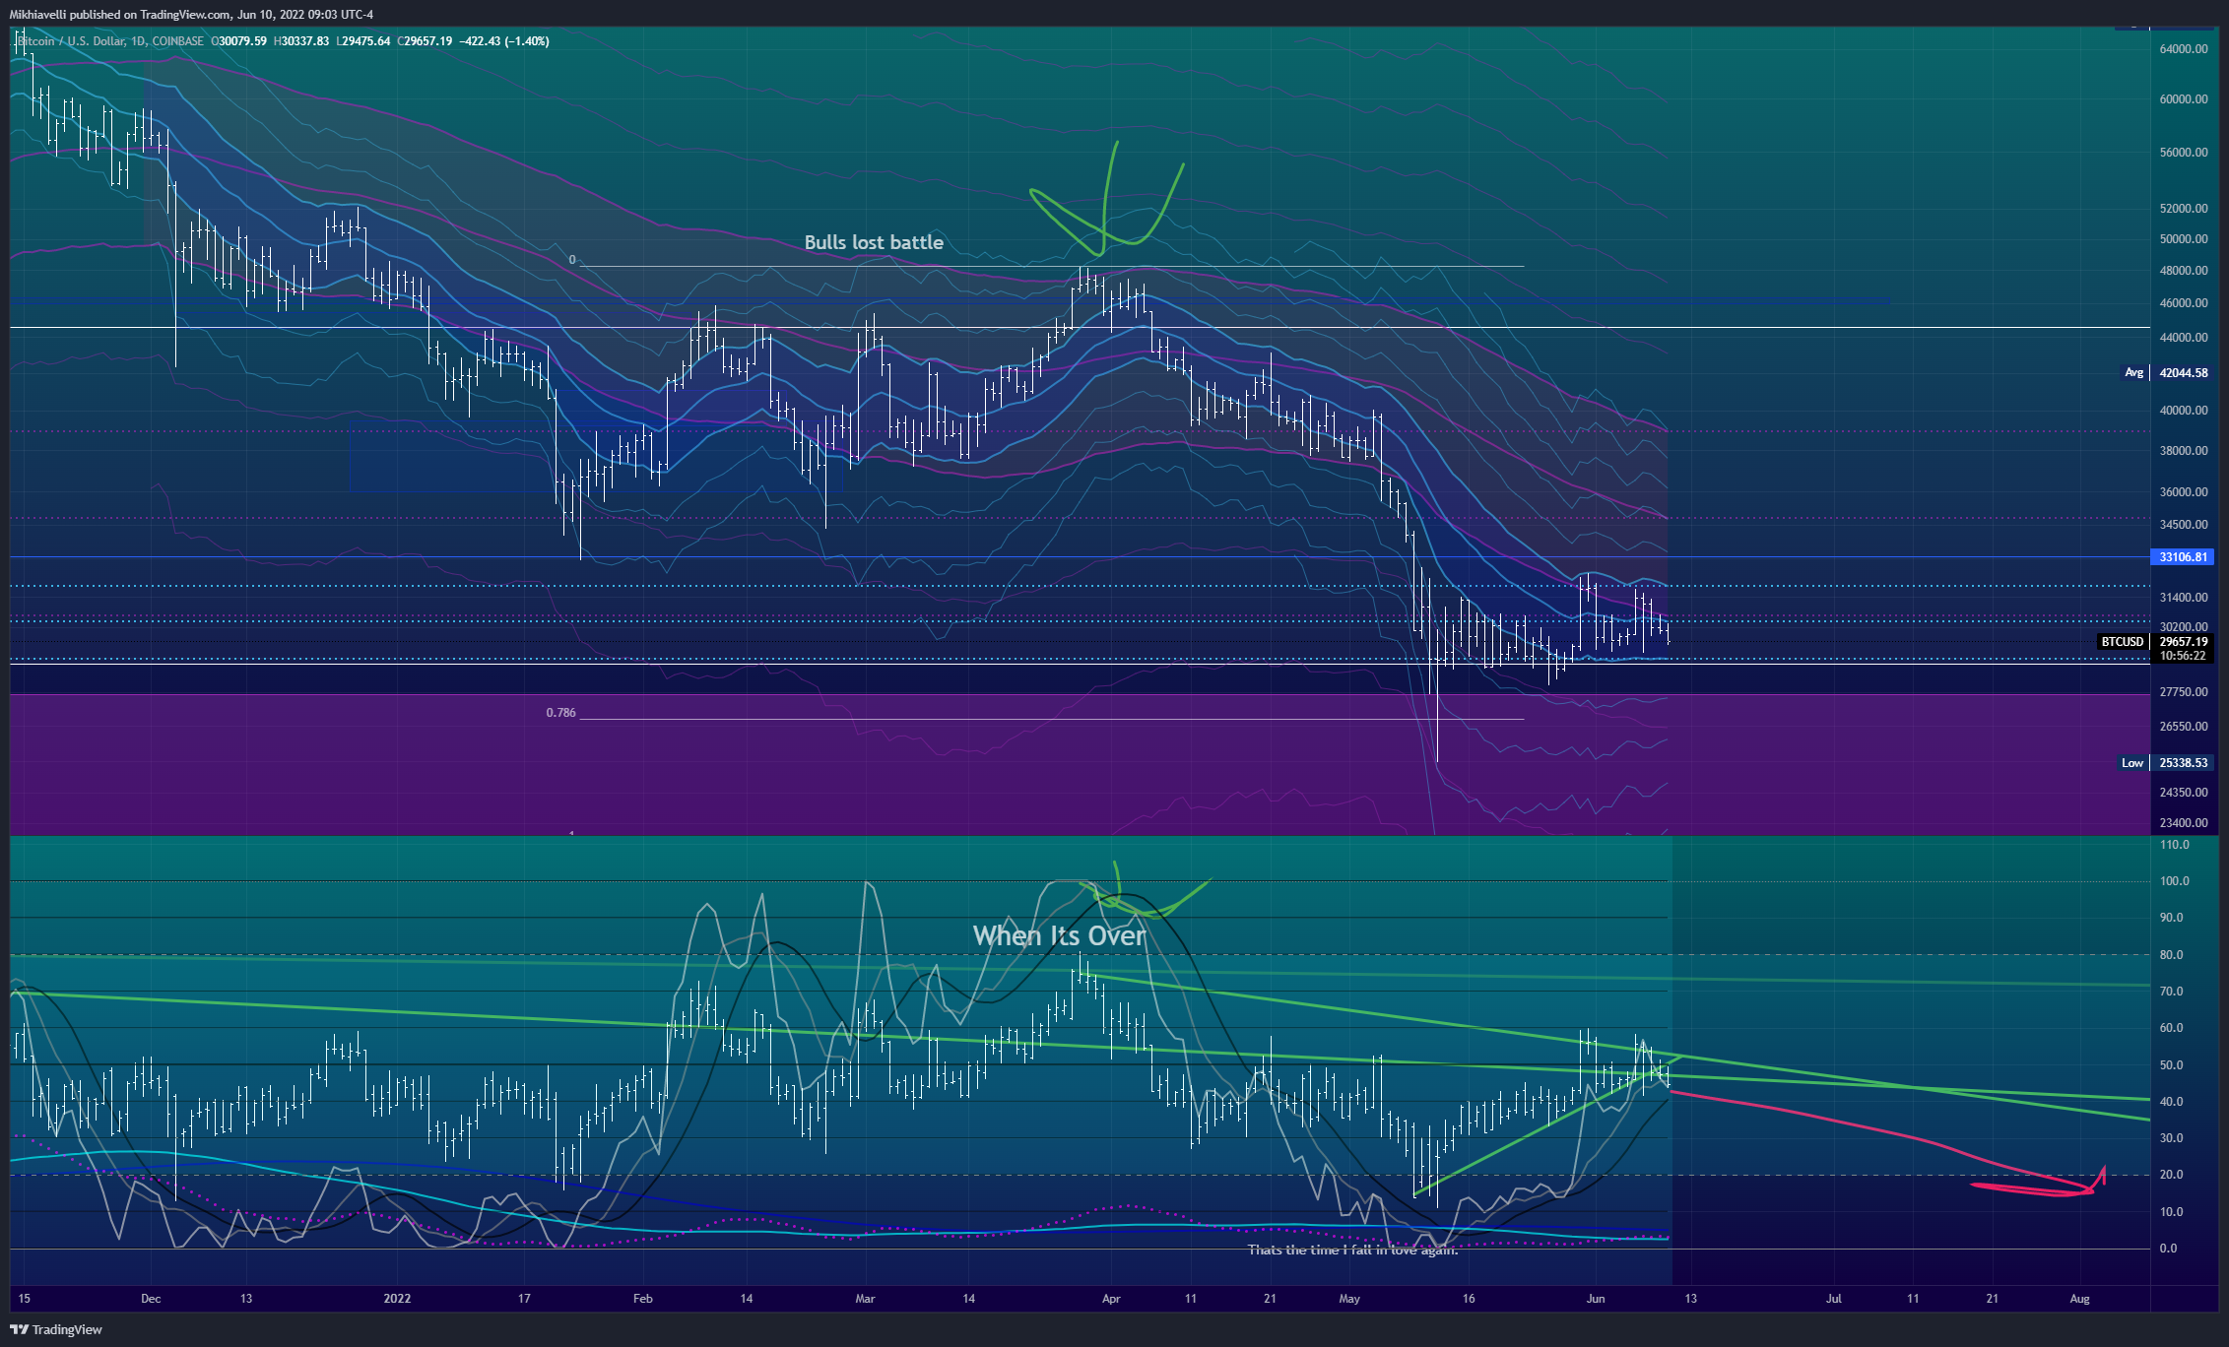This screenshot has width=2229, height=1347.
Task: Click the 24350.00 price axis label
Action: 2183,793
